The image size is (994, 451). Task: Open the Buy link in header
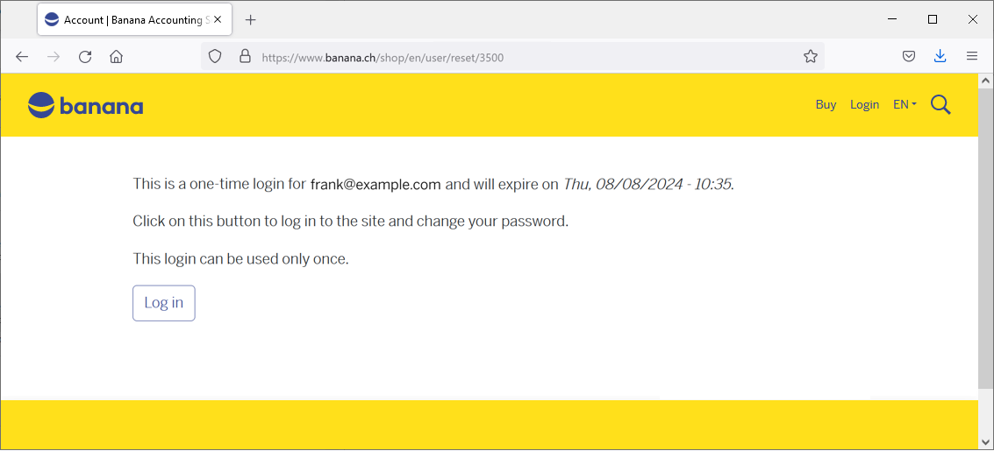(826, 105)
